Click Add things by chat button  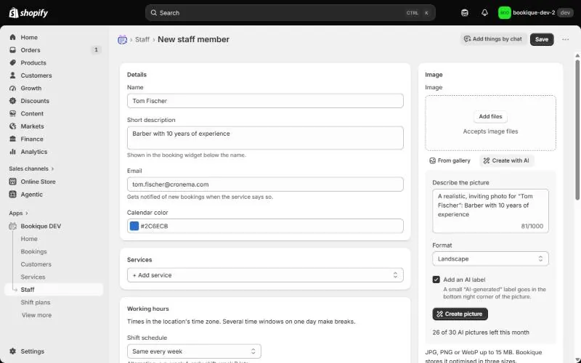[x=493, y=39]
